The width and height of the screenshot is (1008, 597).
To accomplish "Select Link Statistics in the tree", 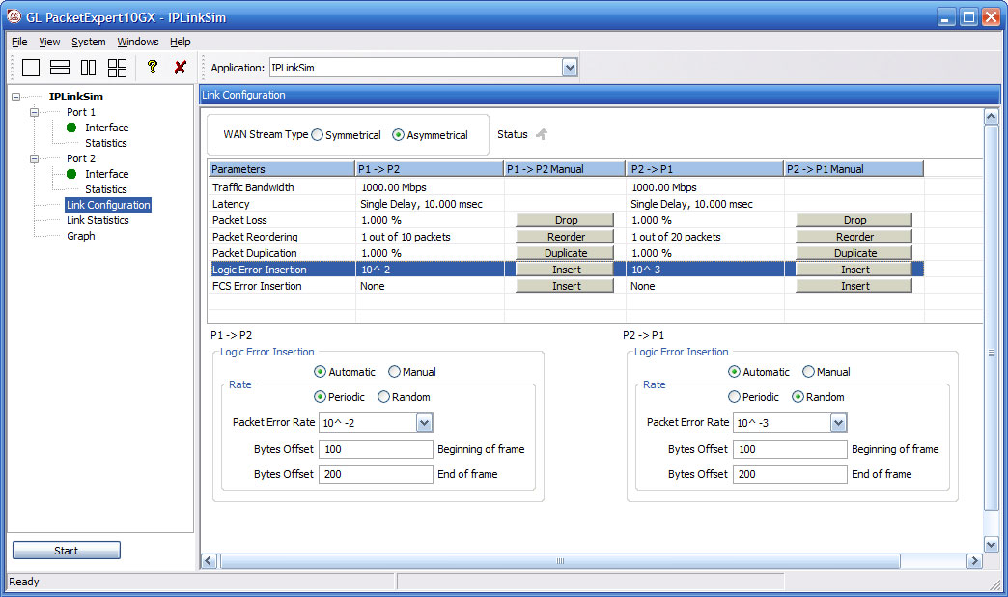I will 98,220.
